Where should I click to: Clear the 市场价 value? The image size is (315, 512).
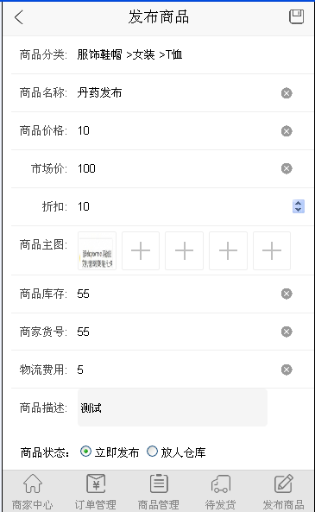287,168
